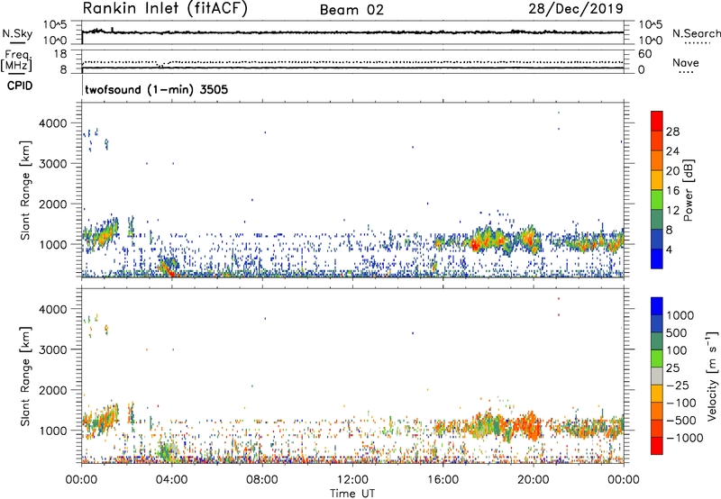721x499 pixels.
Task: Click the '18' frequency axis tick
Action: point(60,54)
